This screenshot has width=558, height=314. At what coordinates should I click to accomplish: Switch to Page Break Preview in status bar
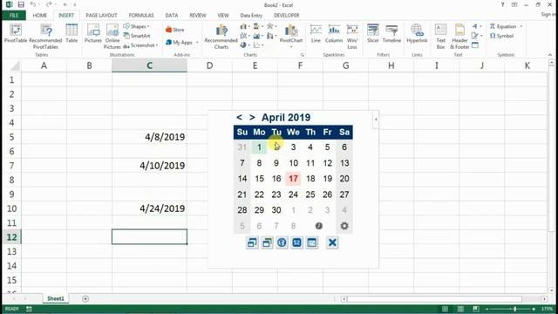coord(475,309)
